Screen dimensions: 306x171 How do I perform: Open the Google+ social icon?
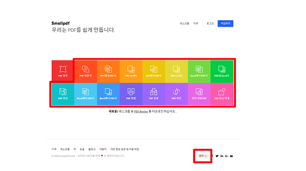click(227, 156)
